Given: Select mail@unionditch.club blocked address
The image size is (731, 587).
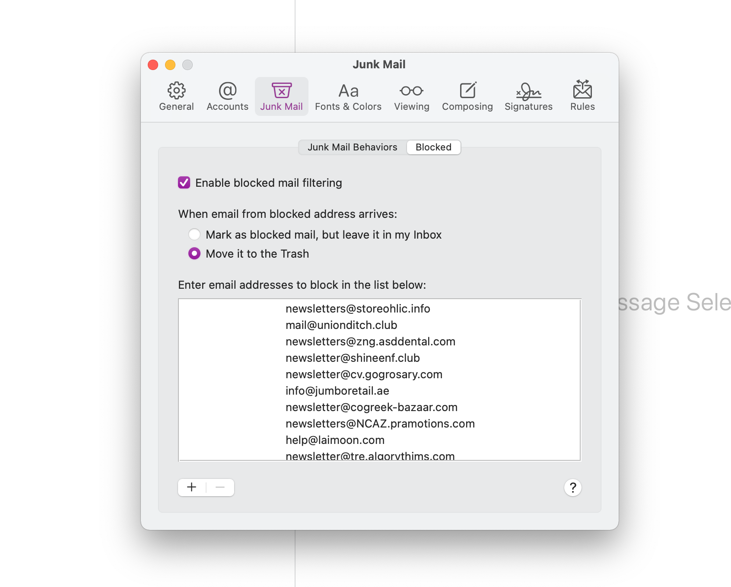Looking at the screenshot, I should pyautogui.click(x=341, y=325).
